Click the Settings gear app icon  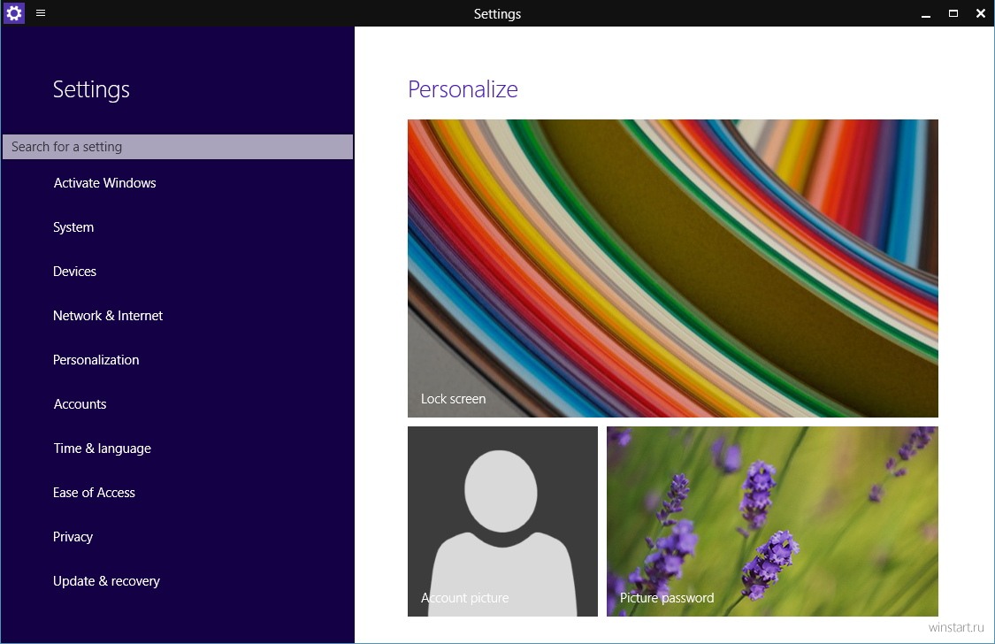click(13, 12)
